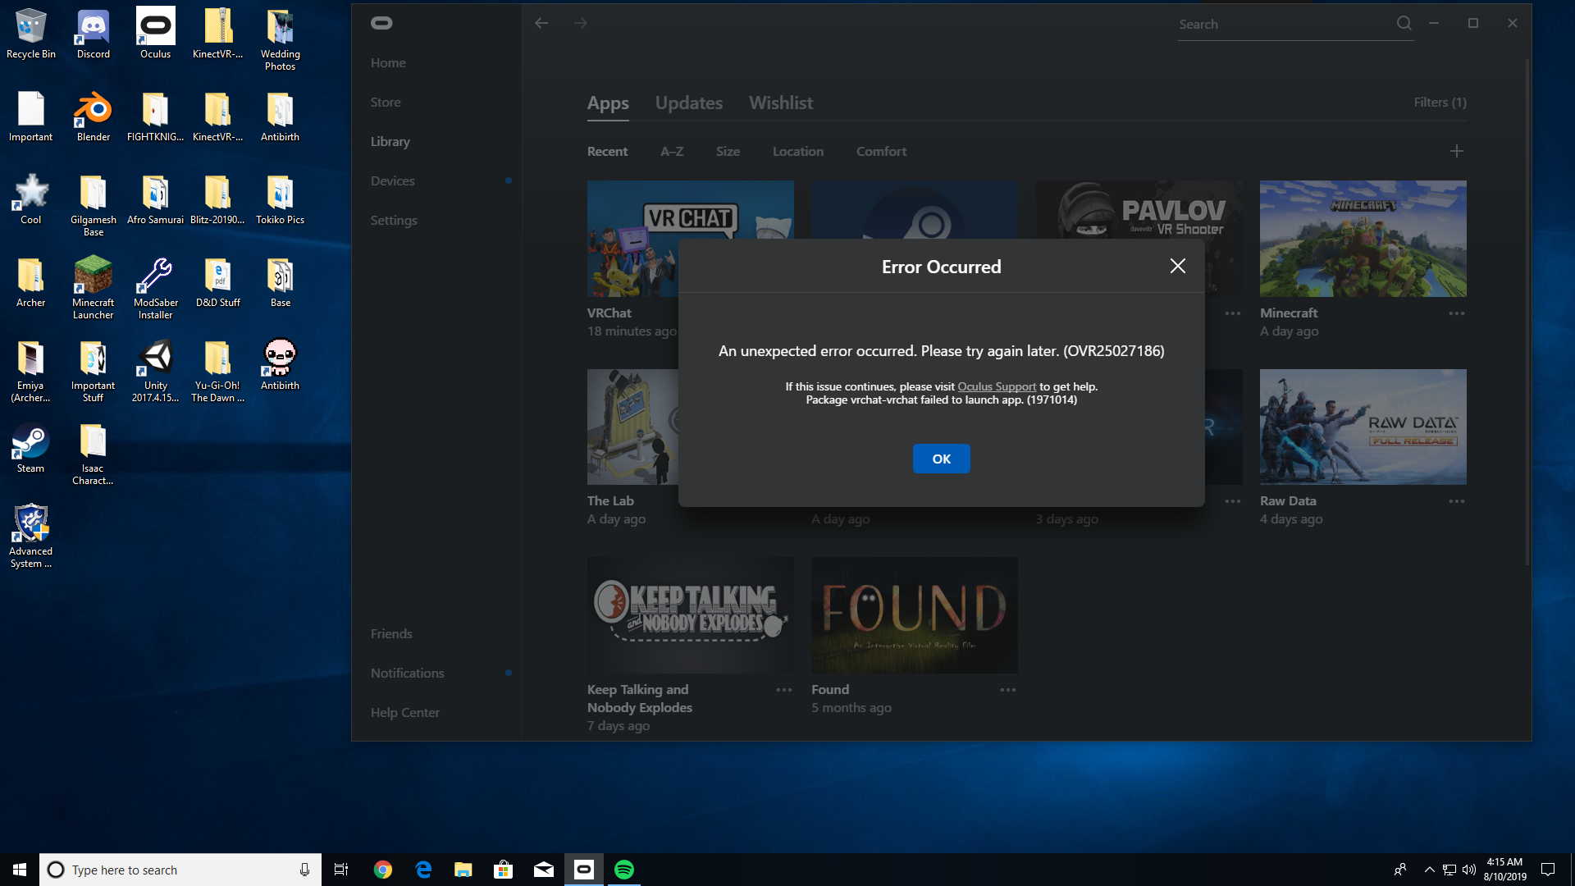Open Unity 2017.4.15 desktop shortcut
The width and height of the screenshot is (1575, 886).
tap(155, 371)
